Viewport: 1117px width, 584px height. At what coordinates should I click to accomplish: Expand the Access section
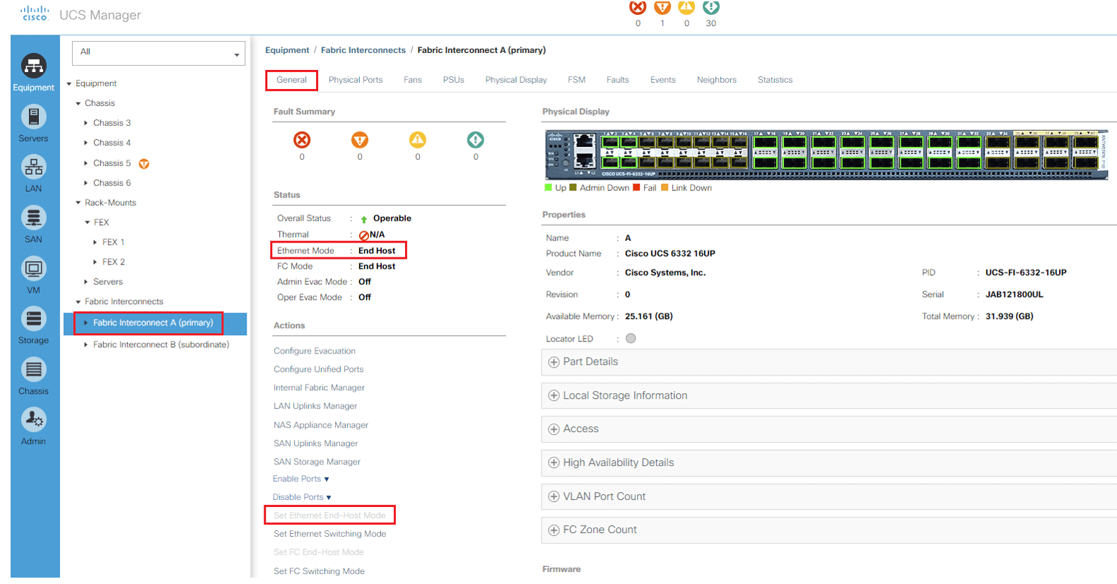click(x=554, y=429)
